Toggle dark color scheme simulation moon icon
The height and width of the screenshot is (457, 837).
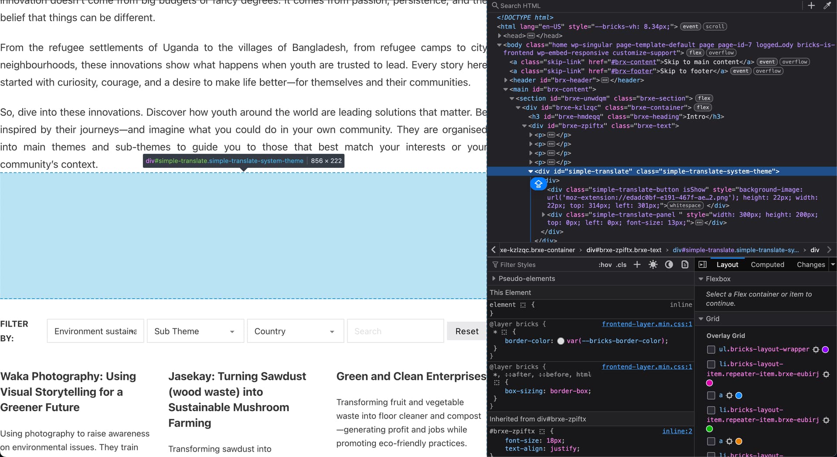click(x=669, y=265)
